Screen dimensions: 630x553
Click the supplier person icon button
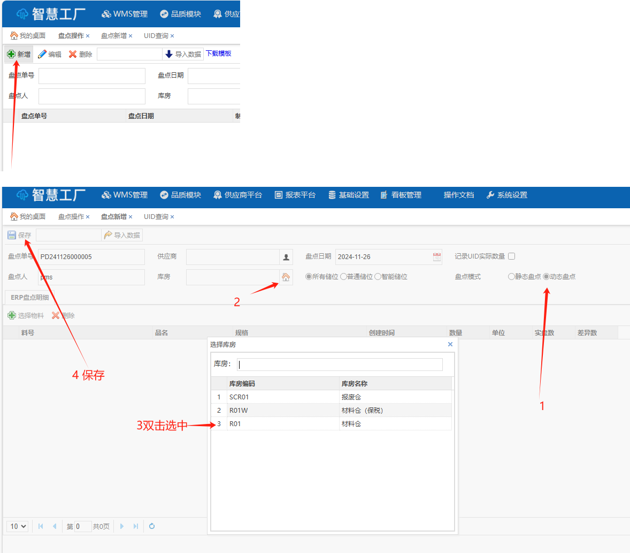[286, 257]
